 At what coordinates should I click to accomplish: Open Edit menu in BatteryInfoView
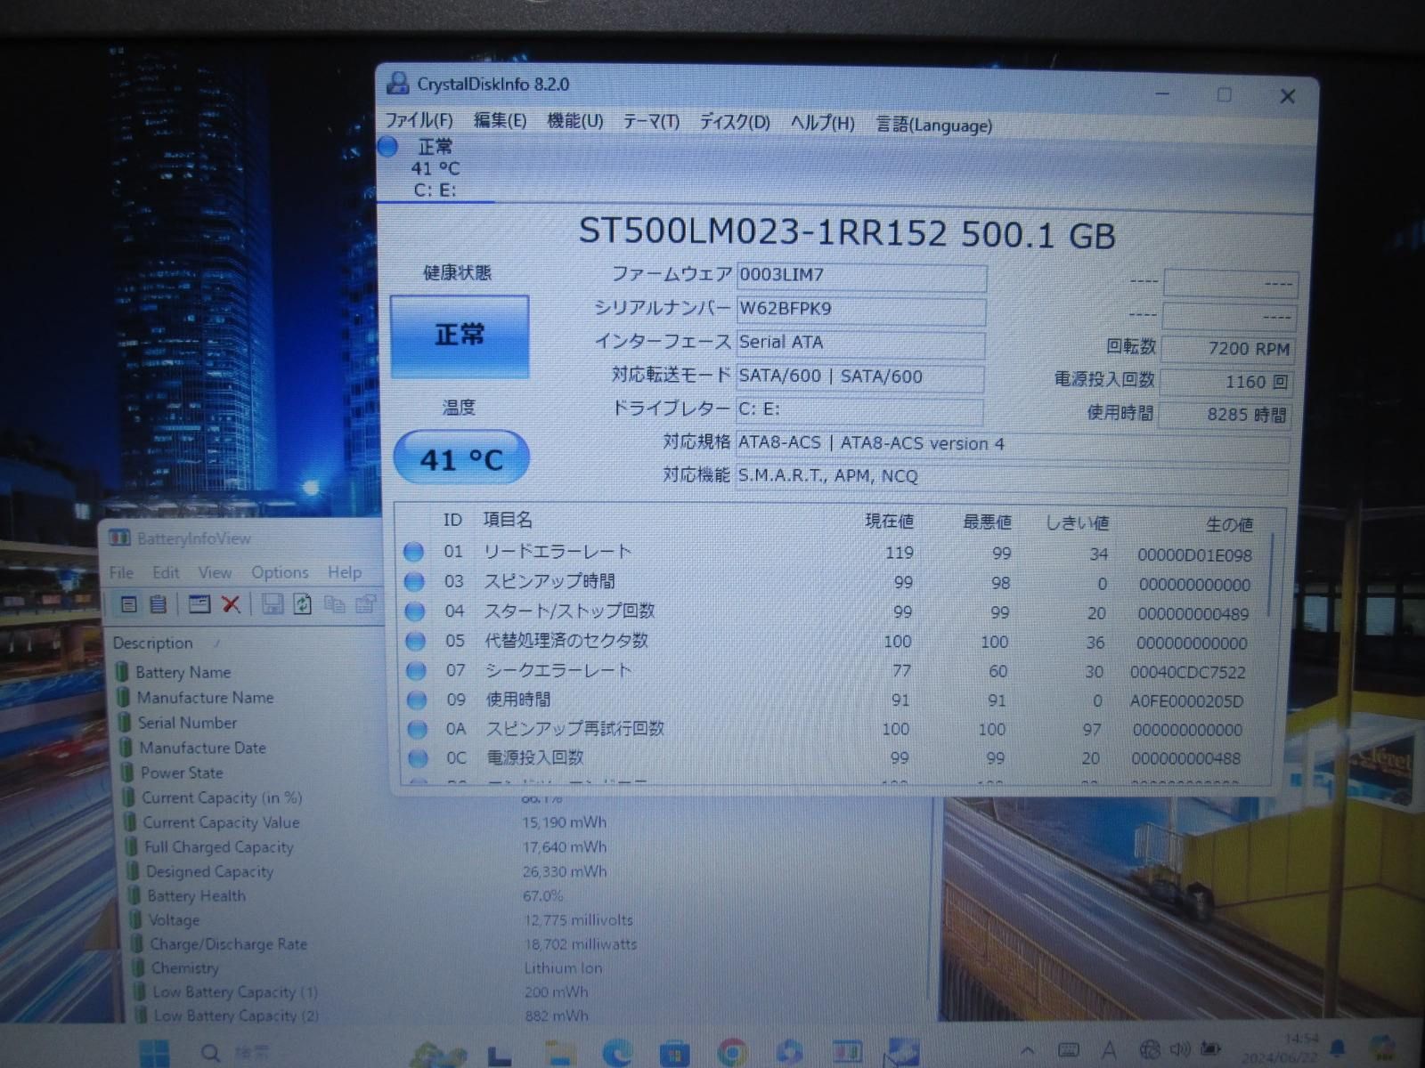pyautogui.click(x=166, y=572)
